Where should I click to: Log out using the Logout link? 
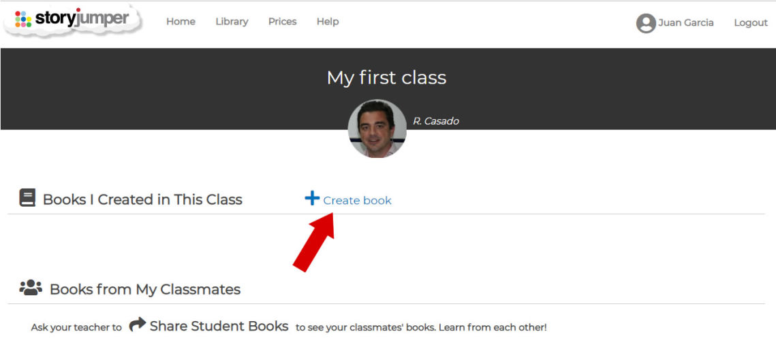pos(751,23)
